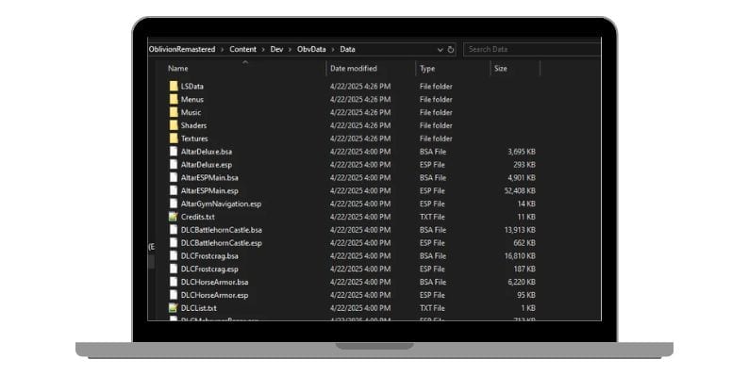Navigate to Dev in breadcrumb
749x375 pixels.
pos(276,49)
